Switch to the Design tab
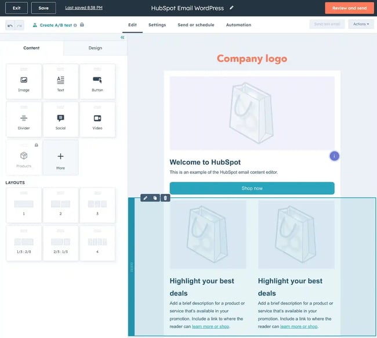Viewport: 377px width, 338px height. click(x=95, y=48)
